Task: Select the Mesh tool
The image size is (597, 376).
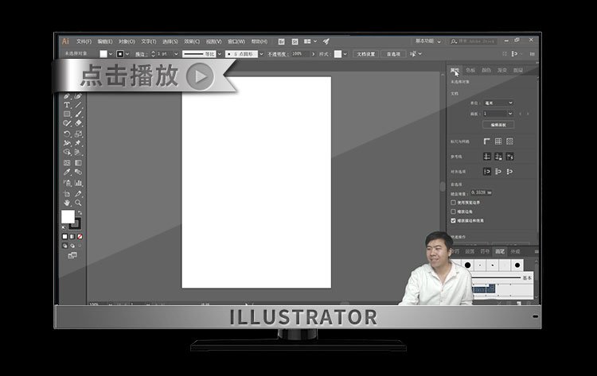Action: coord(67,163)
